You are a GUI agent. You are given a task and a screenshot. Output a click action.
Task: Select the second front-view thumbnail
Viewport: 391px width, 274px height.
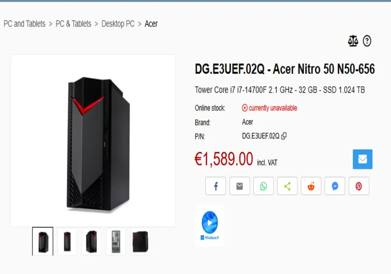[x=67, y=241]
